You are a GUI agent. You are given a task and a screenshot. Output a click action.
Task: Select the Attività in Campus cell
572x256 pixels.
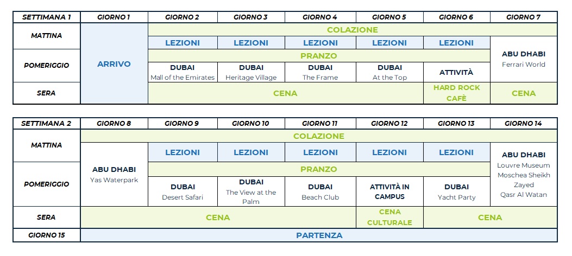tap(389, 191)
